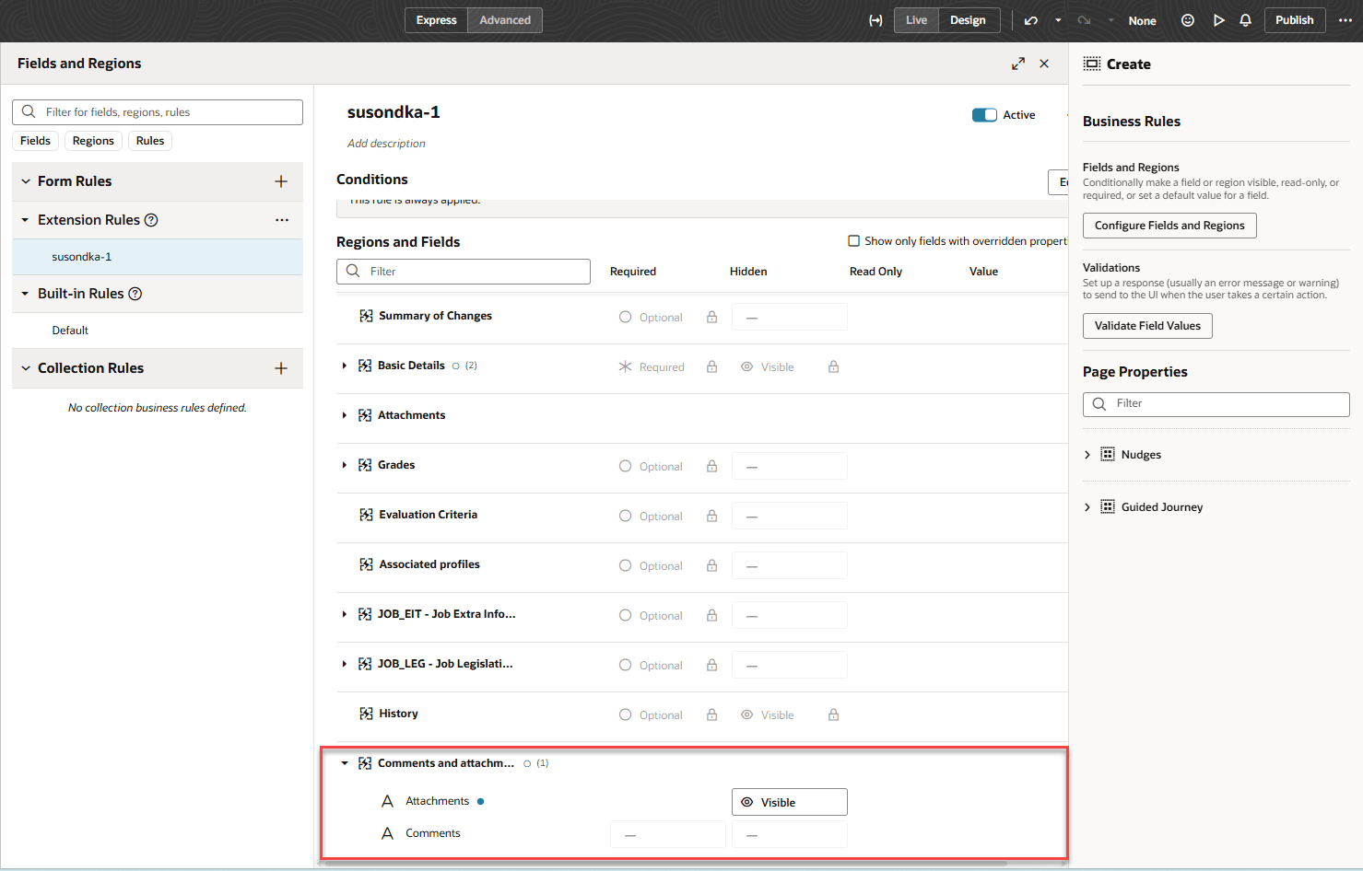Viewport: 1363px width, 871px height.
Task: Open the feedback smiley icon
Action: point(1188,20)
